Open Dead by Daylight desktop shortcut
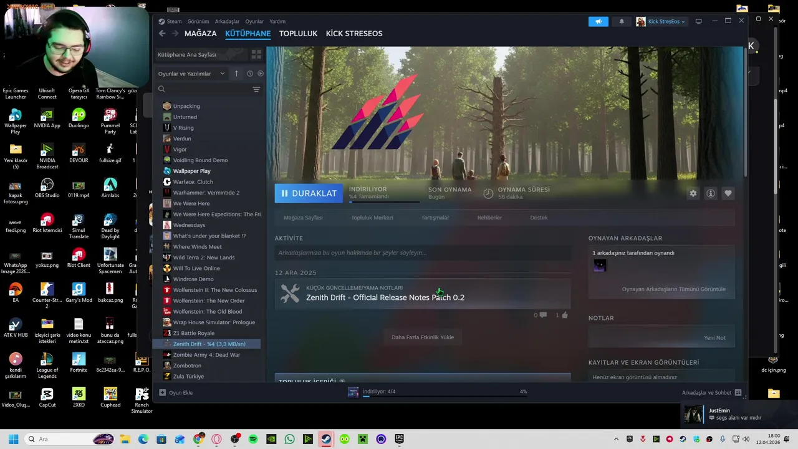The height and width of the screenshot is (449, 798). pyautogui.click(x=110, y=226)
